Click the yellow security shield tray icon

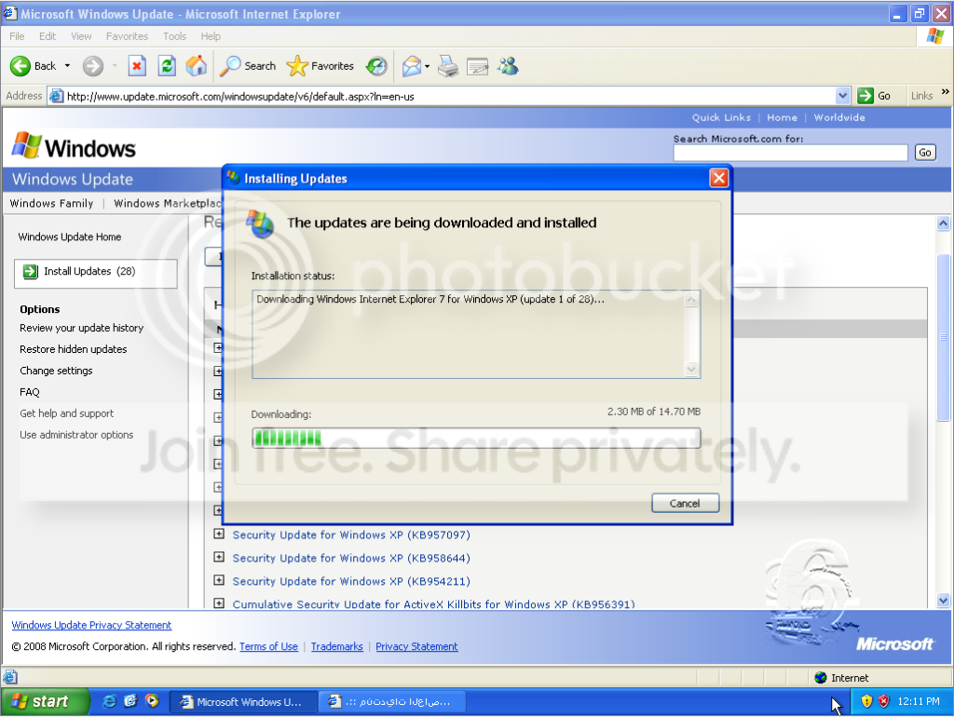866,701
